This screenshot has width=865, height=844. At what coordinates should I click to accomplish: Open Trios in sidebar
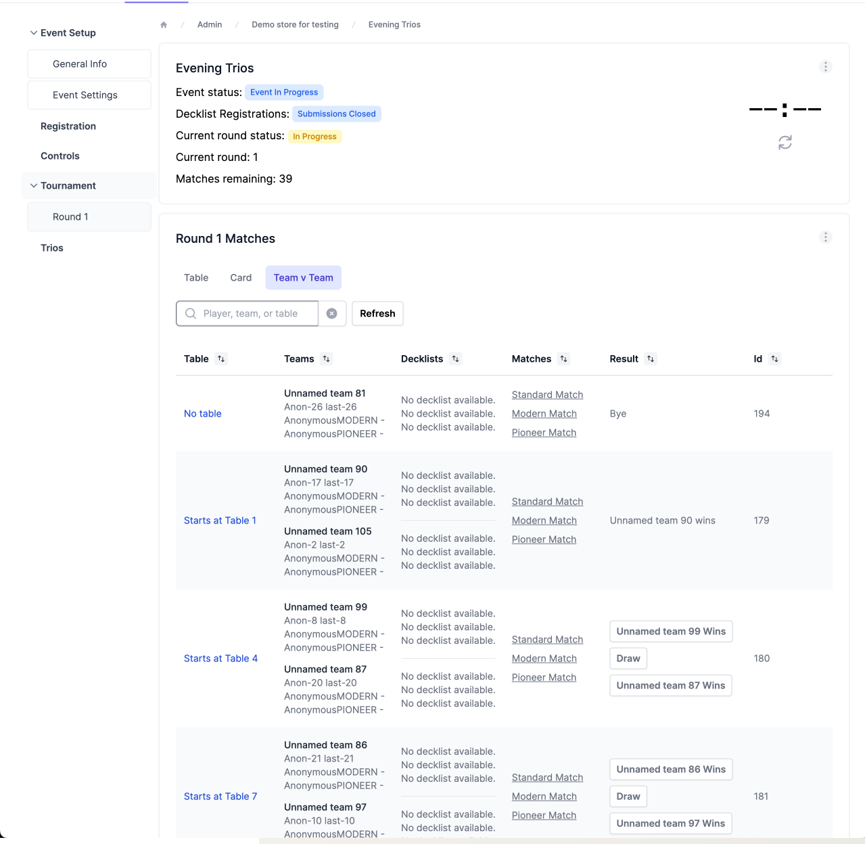(52, 248)
